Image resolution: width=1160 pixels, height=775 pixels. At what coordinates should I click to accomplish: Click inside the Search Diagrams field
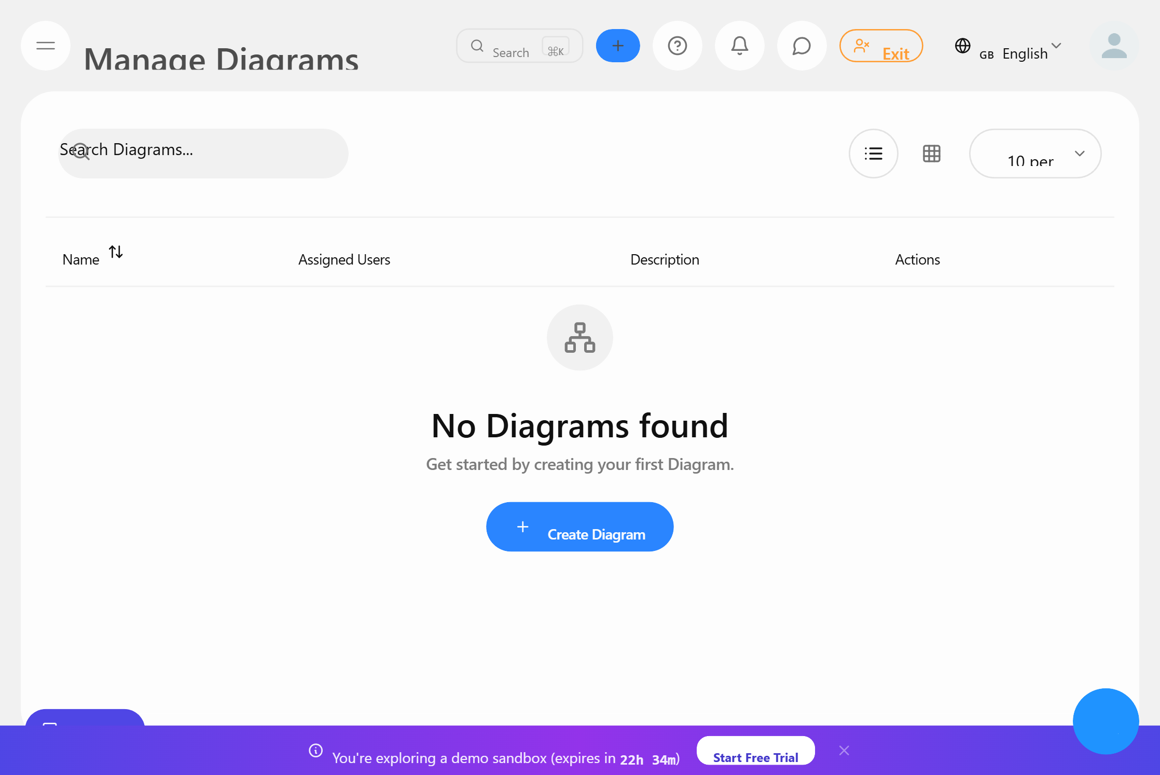(202, 153)
